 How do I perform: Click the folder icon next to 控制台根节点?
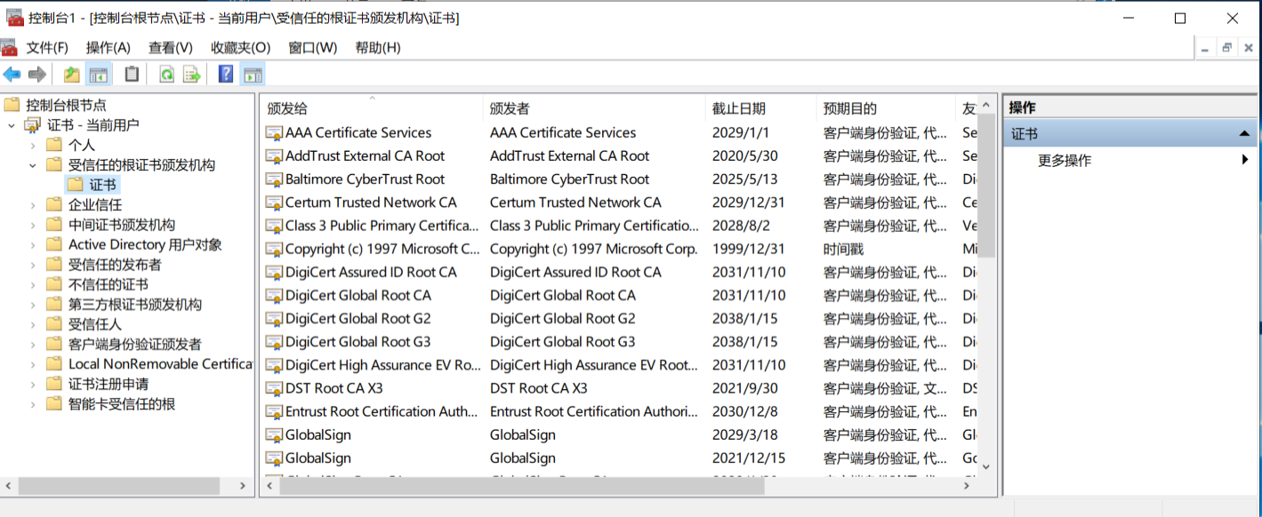coord(12,105)
